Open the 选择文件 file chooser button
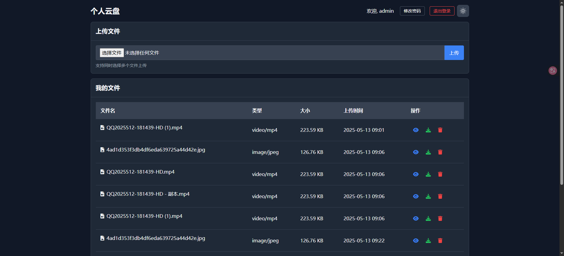 pos(112,53)
